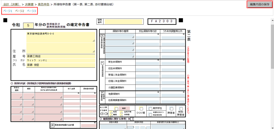Save edits with 編集内容の保存 button
This screenshot has width=274, height=129.
pyautogui.click(x=260, y=5)
